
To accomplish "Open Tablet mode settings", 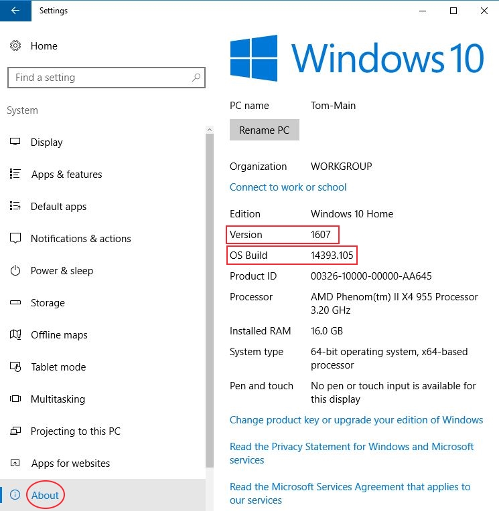I will (x=58, y=367).
